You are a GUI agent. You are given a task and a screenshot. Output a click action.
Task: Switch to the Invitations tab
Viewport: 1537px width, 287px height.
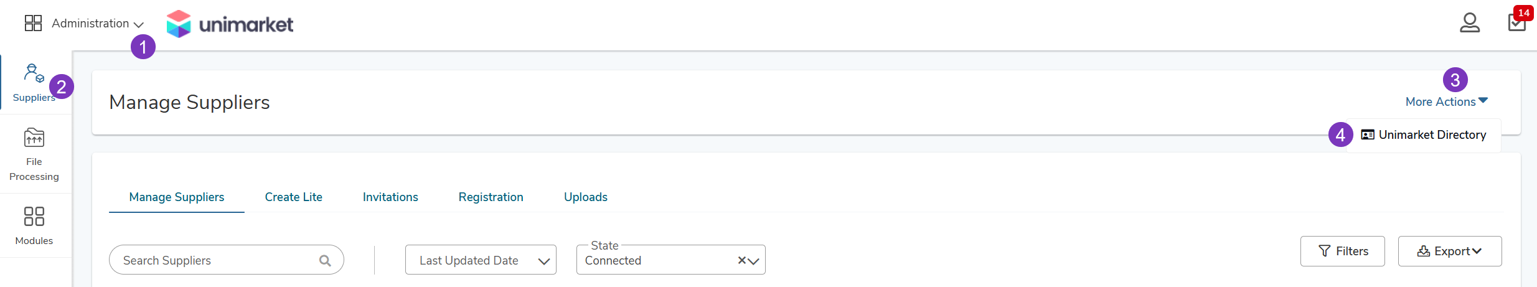(x=390, y=197)
